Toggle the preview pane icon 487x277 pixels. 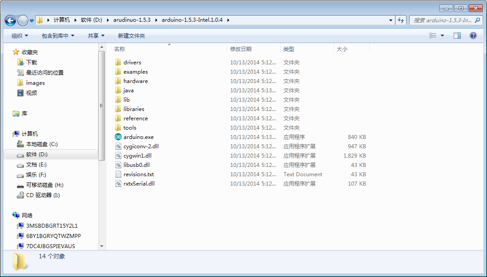[457, 36]
